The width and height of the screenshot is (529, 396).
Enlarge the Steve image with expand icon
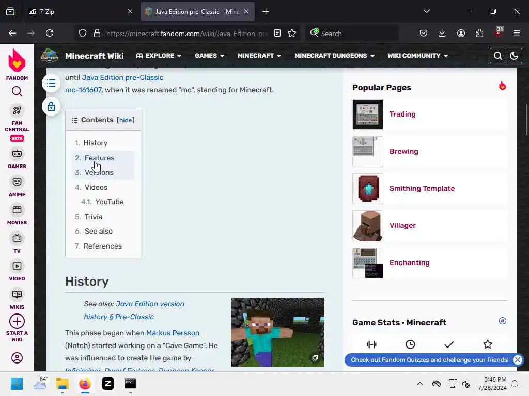[x=315, y=358]
